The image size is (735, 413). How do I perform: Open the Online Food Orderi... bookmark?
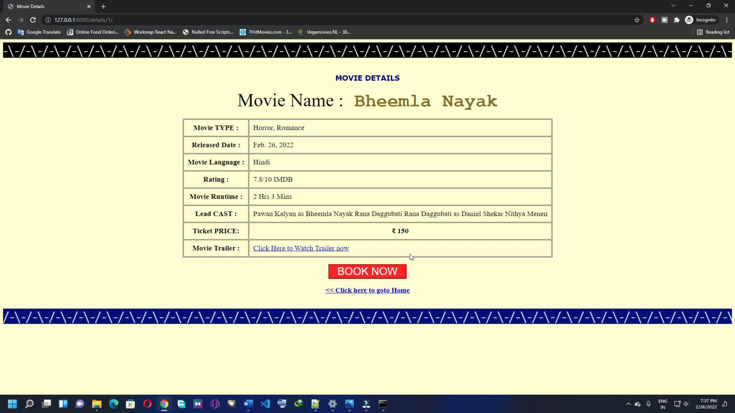click(x=93, y=32)
